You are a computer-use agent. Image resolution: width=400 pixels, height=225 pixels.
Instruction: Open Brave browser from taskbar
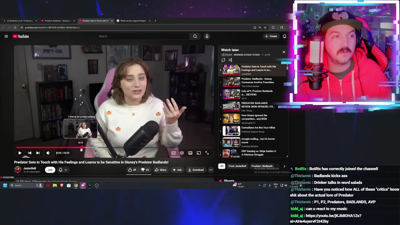(x=62, y=185)
